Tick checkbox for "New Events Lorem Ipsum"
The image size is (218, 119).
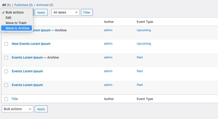point(6,44)
